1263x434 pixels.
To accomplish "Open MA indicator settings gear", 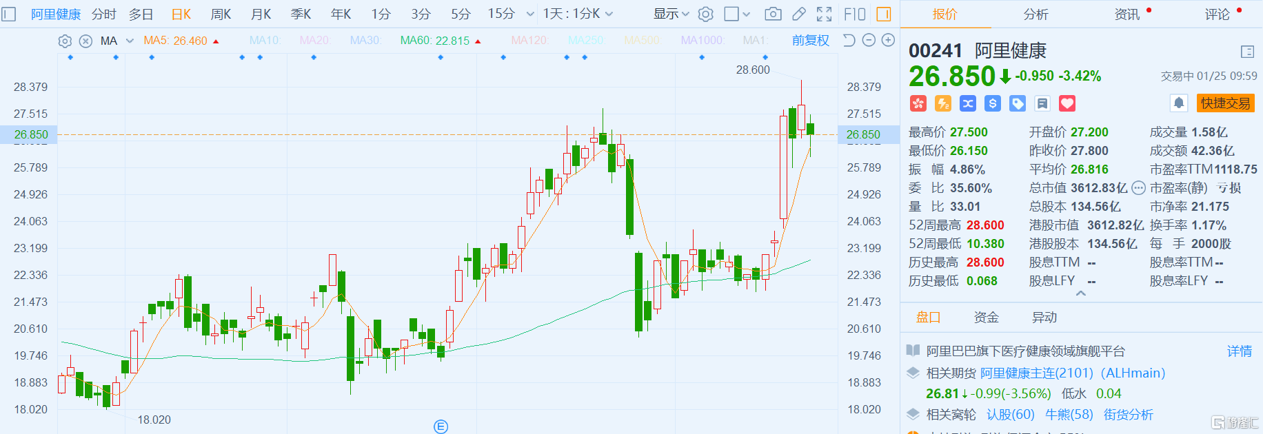I will pos(65,41).
